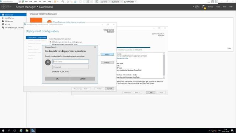Click TUR input language indicator

tap(219, 130)
